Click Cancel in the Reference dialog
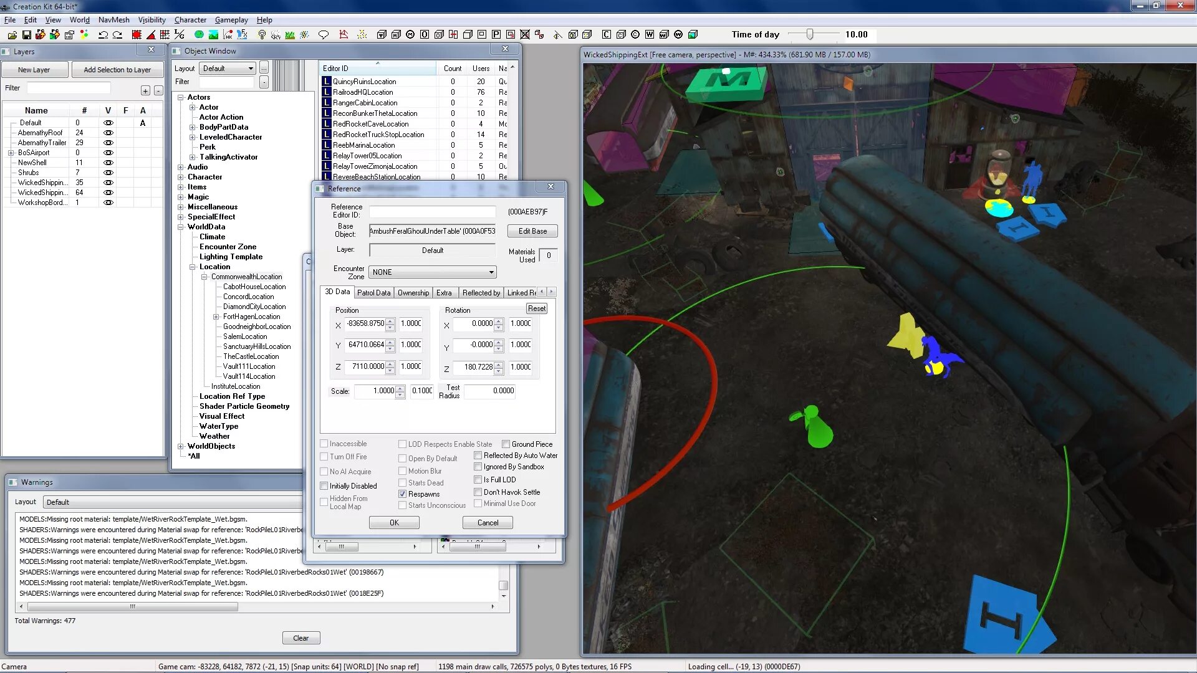Screen dimensions: 1197x673 pyautogui.click(x=488, y=523)
